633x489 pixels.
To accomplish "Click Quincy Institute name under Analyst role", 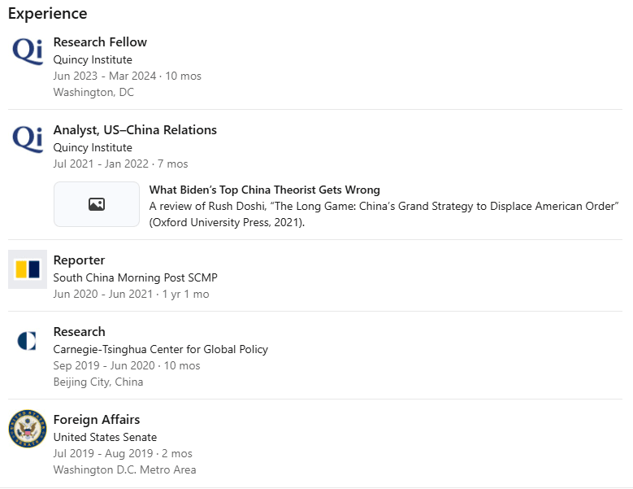I will point(93,147).
